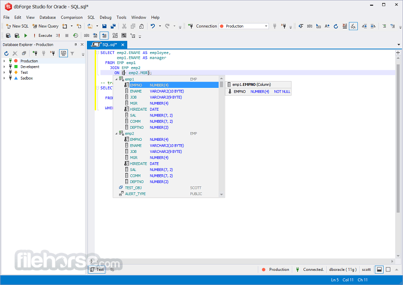Click the Redo arrow icon
Viewport: 403px width, 285px height.
click(x=168, y=26)
